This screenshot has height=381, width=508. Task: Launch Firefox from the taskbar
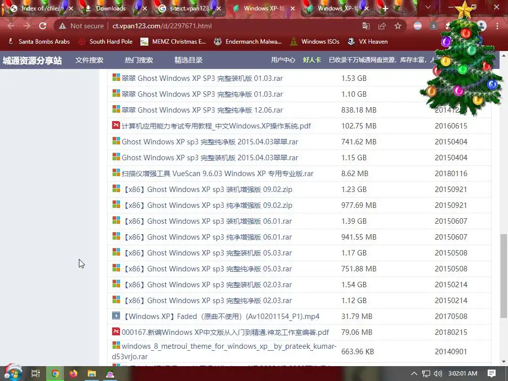(73, 374)
